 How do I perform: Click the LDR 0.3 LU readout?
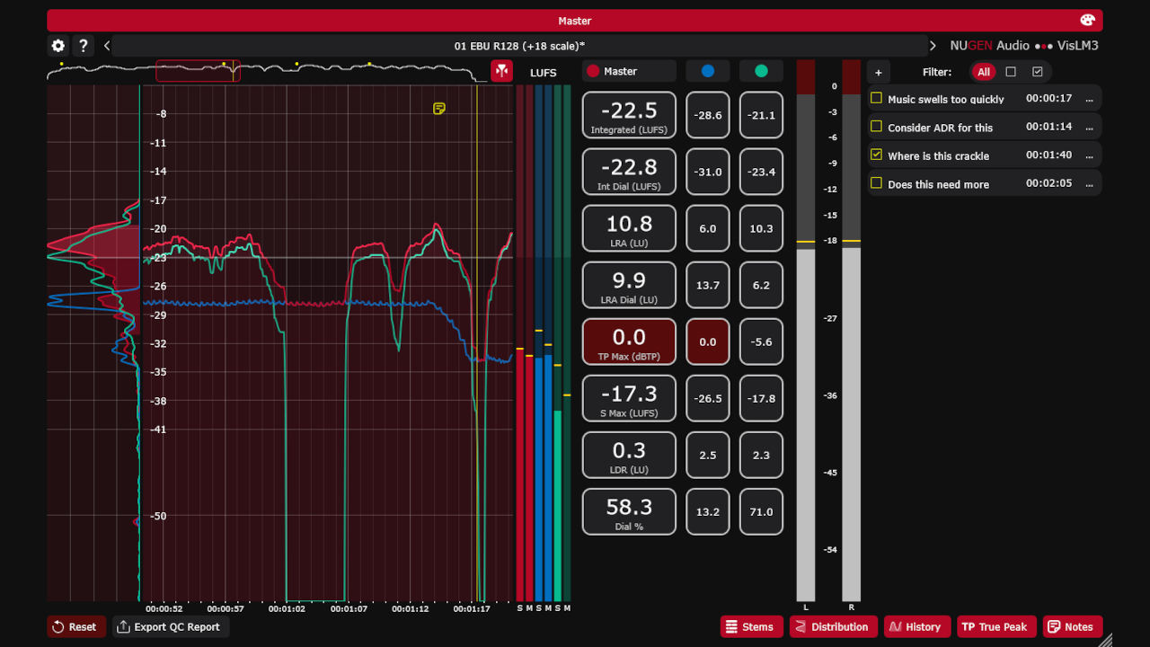pyautogui.click(x=629, y=455)
